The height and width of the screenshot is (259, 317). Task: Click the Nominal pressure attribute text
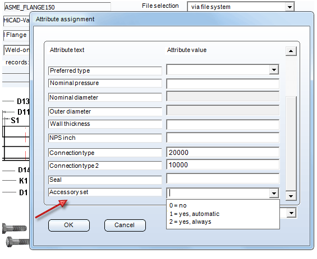(105, 83)
